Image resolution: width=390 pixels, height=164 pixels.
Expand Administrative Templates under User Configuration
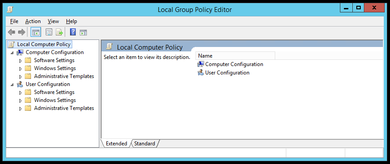point(21,108)
